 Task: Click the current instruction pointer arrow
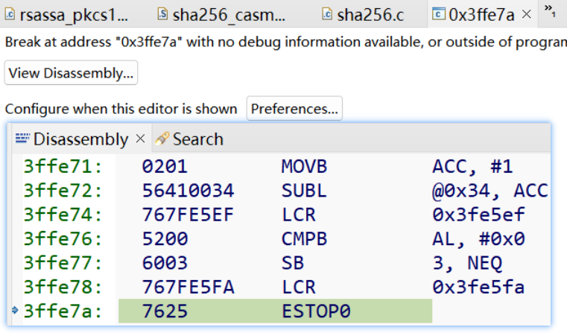[x=16, y=310]
